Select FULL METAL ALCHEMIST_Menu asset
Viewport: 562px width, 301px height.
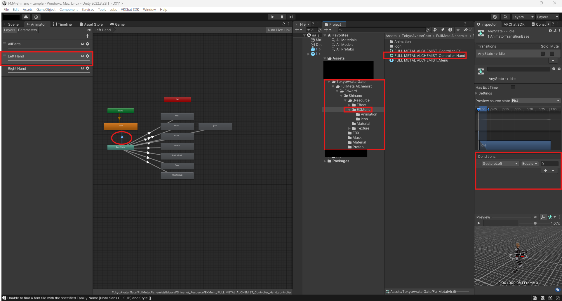click(421, 60)
